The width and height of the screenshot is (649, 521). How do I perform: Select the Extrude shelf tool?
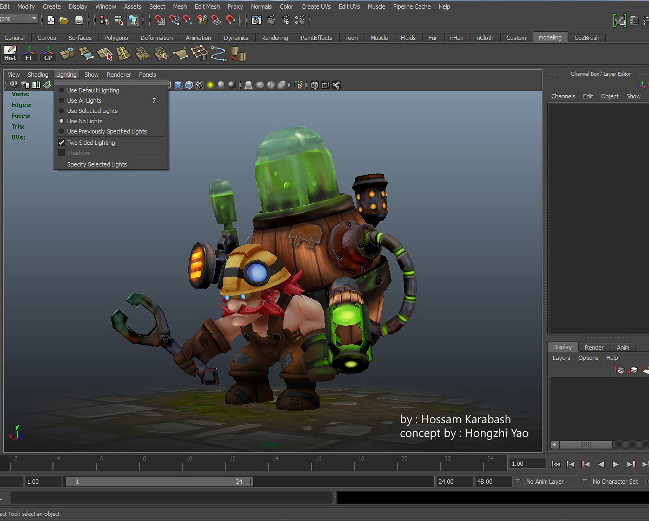pyautogui.click(x=67, y=54)
